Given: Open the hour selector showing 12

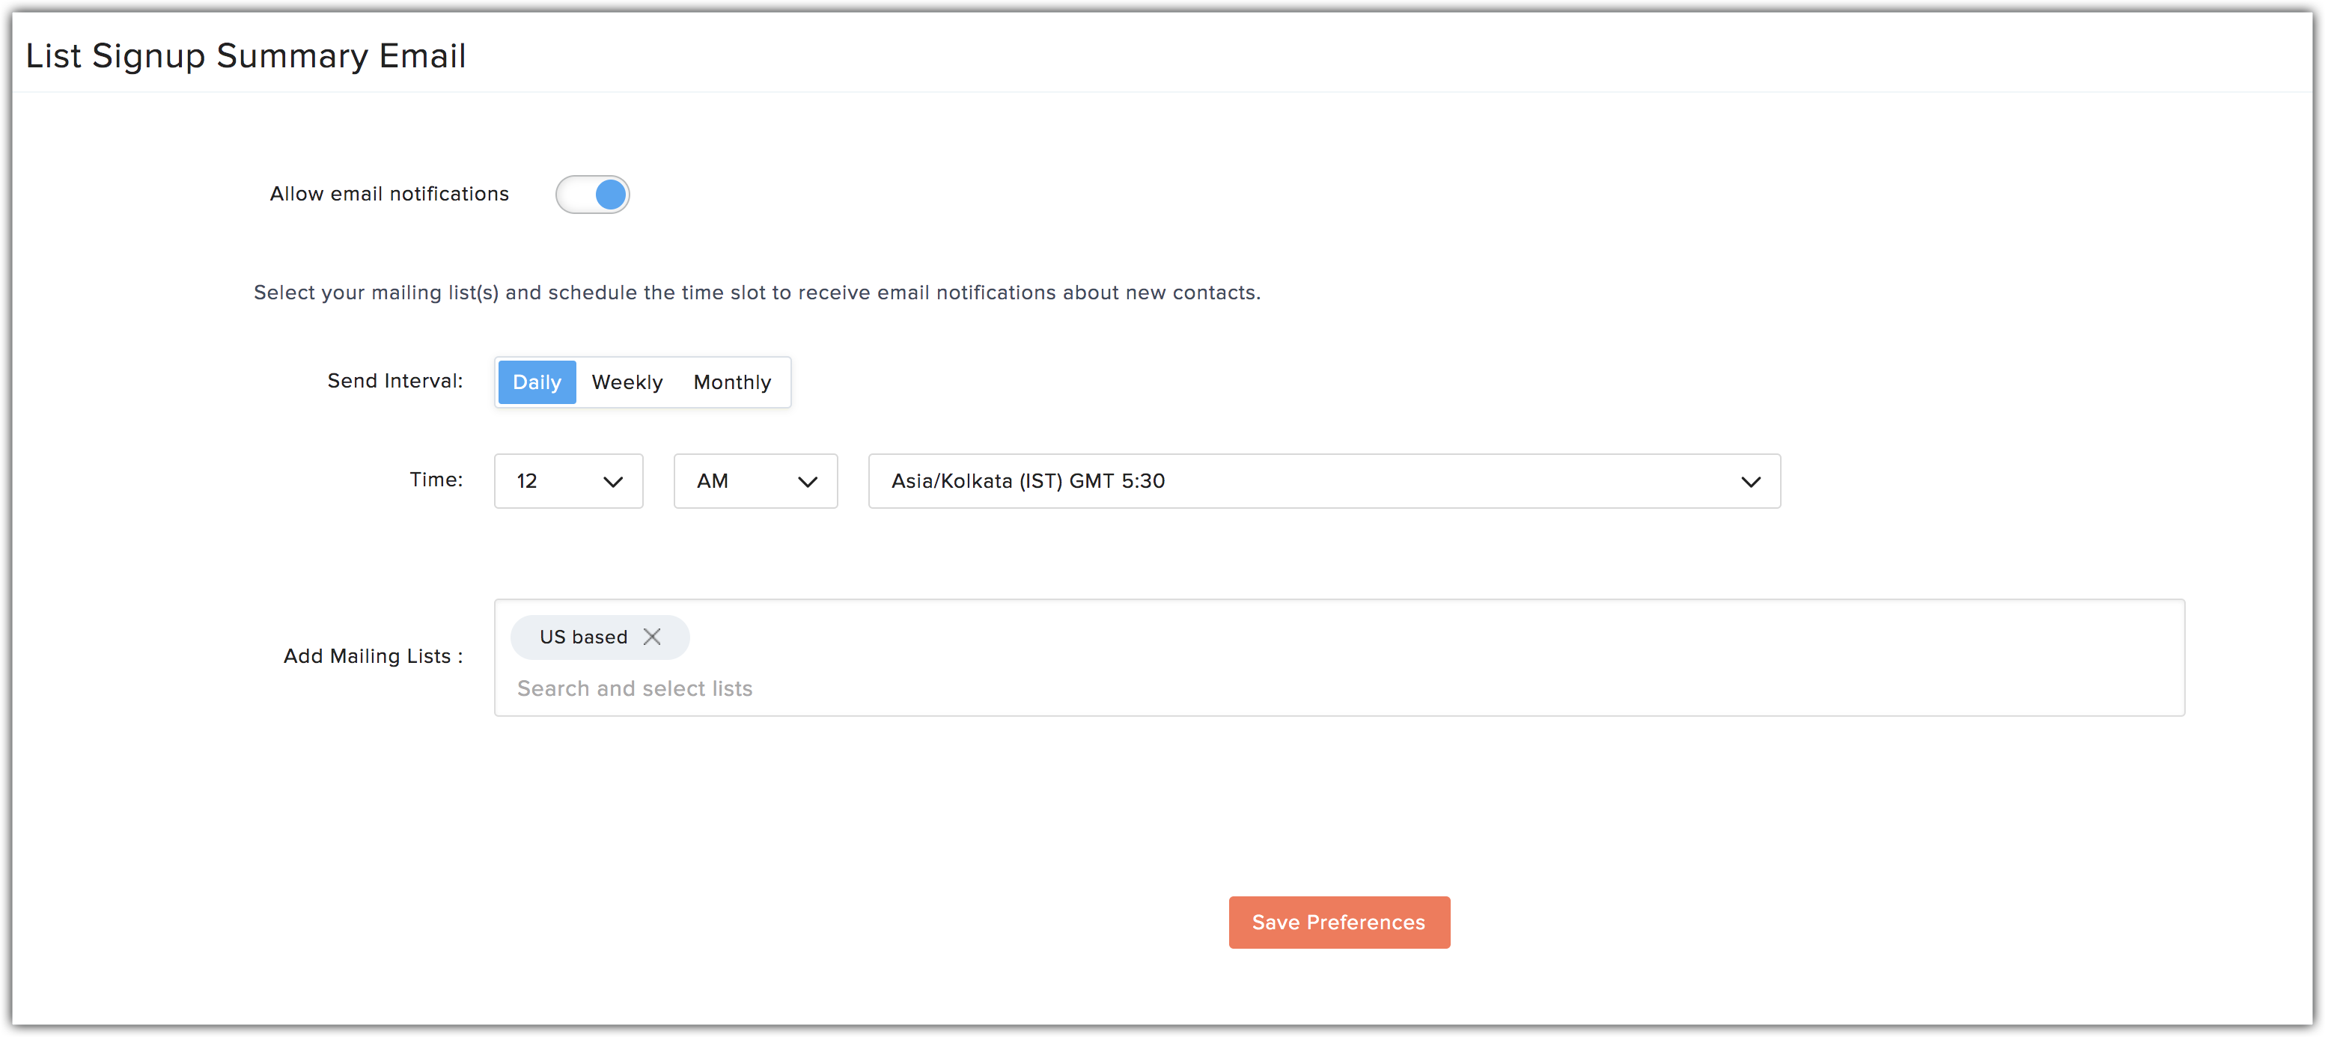Looking at the screenshot, I should (x=567, y=481).
